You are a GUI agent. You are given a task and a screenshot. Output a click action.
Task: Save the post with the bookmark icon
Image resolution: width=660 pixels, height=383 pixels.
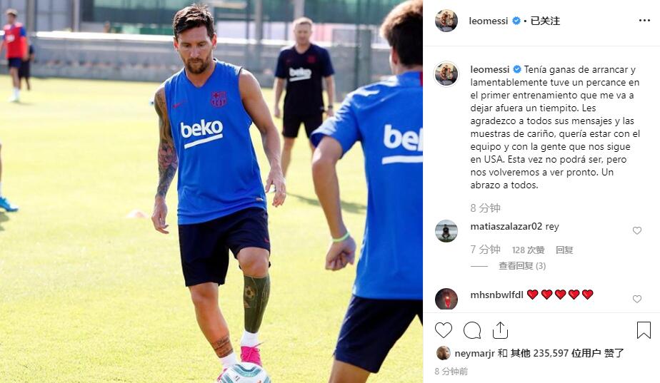(644, 330)
